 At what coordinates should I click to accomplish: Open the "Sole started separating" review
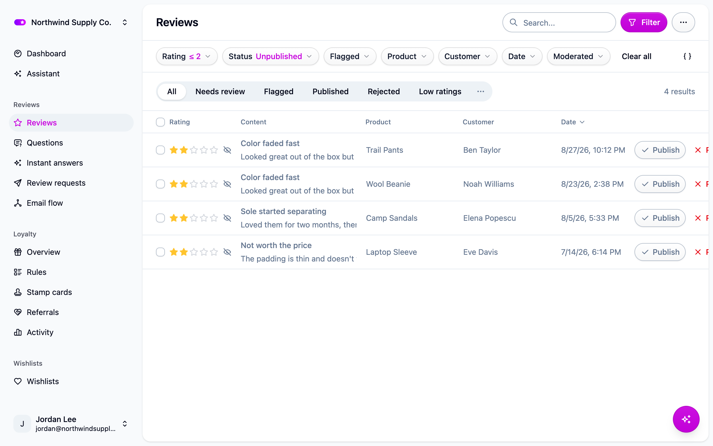click(x=284, y=211)
